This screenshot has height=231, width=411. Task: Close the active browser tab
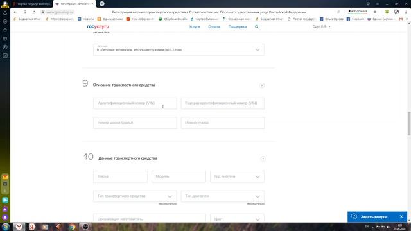coord(92,4)
